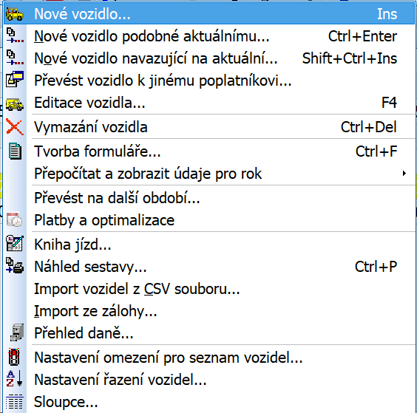Click the printer icon for Náhled sestavy
This screenshot has height=413, width=417.
click(x=15, y=265)
